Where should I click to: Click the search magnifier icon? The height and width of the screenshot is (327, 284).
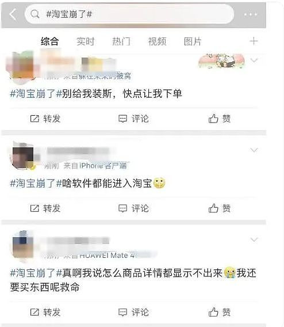coord(34,14)
